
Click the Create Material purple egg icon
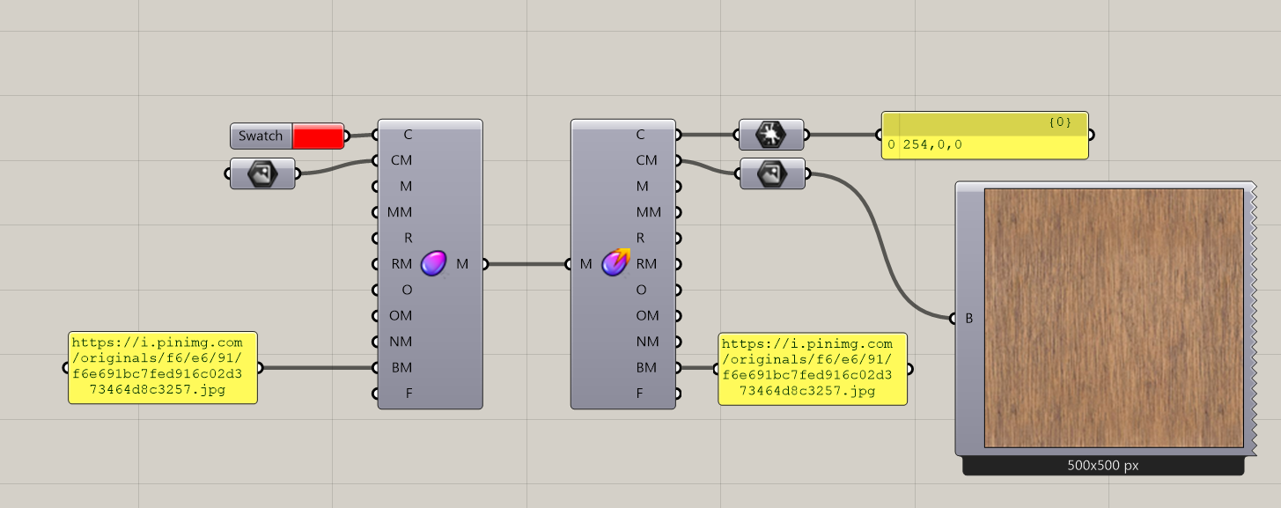[433, 263]
